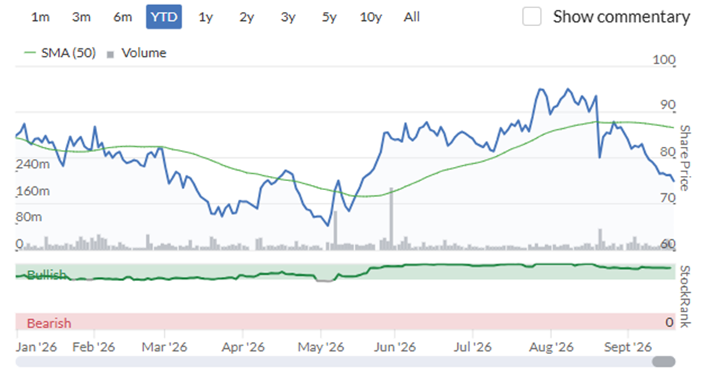This screenshot has width=701, height=375.
Task: Click the tall volume spike in early May
Action: pos(336,230)
